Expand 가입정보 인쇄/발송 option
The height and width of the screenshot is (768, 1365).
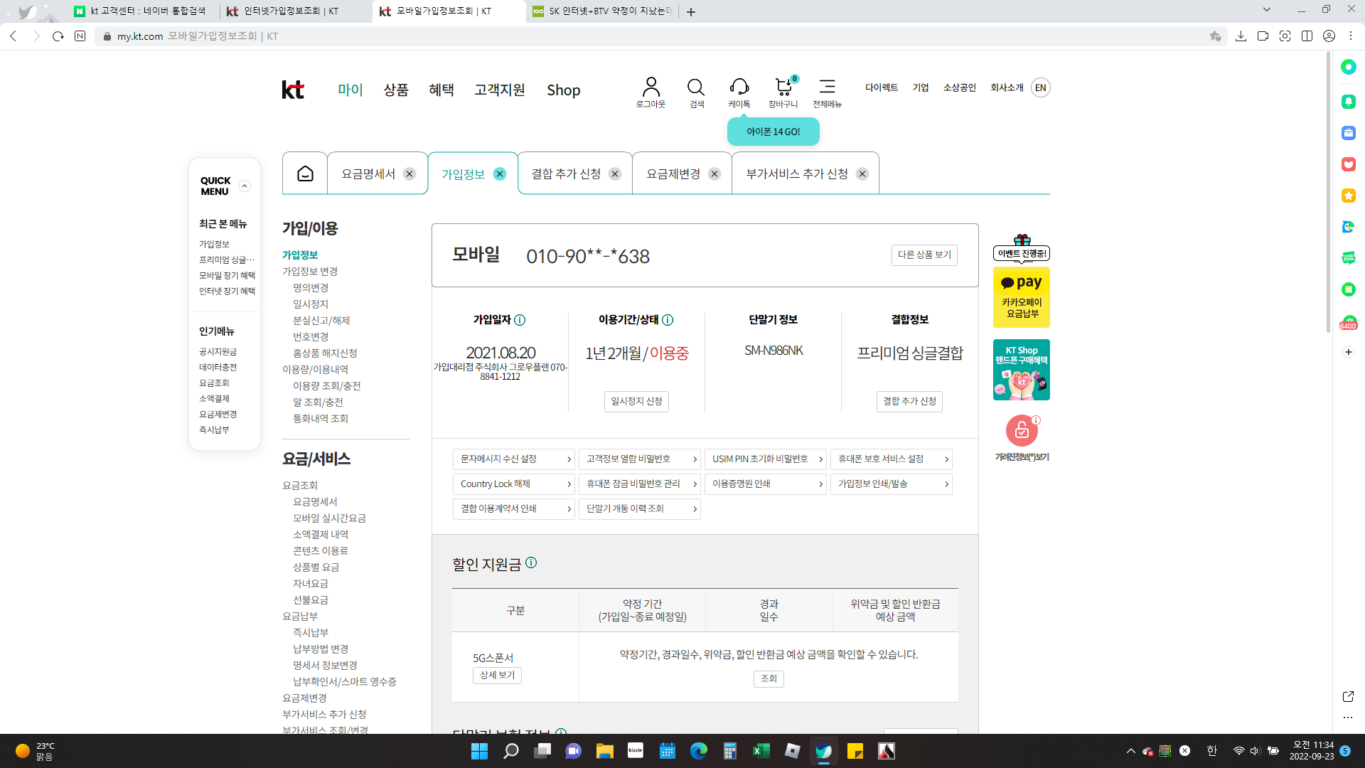(x=891, y=484)
